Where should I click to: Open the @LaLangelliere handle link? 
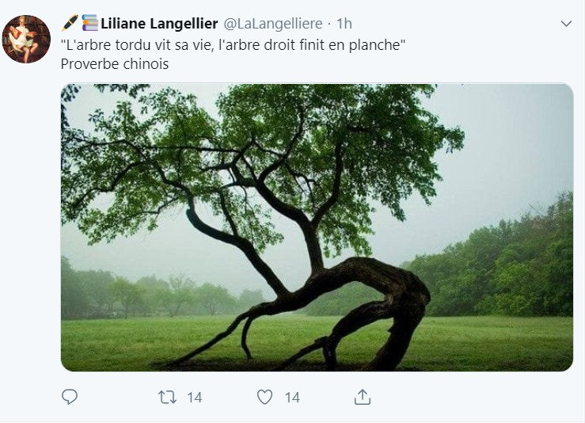273,24
